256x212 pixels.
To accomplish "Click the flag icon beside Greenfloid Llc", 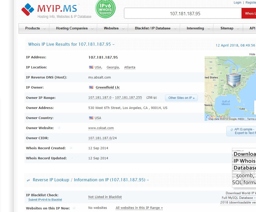I will tap(91, 87).
